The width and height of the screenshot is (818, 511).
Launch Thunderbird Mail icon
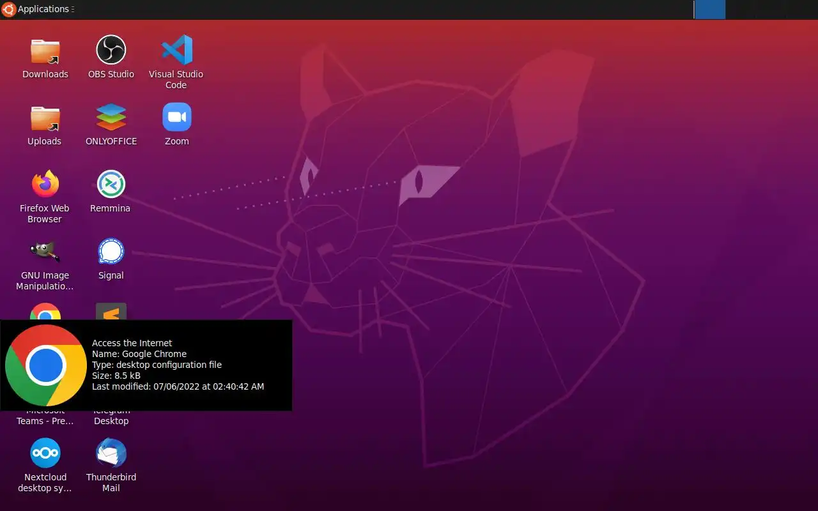(111, 453)
